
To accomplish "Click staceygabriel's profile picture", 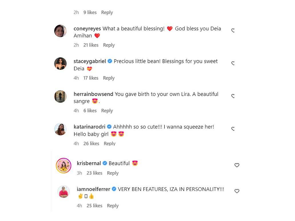I will coord(60,63).
